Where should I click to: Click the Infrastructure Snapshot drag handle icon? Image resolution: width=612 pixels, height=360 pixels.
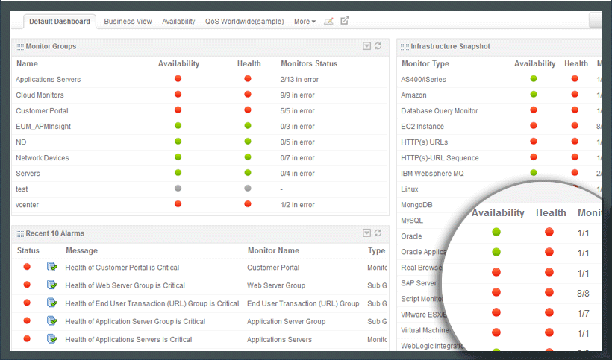(405, 47)
